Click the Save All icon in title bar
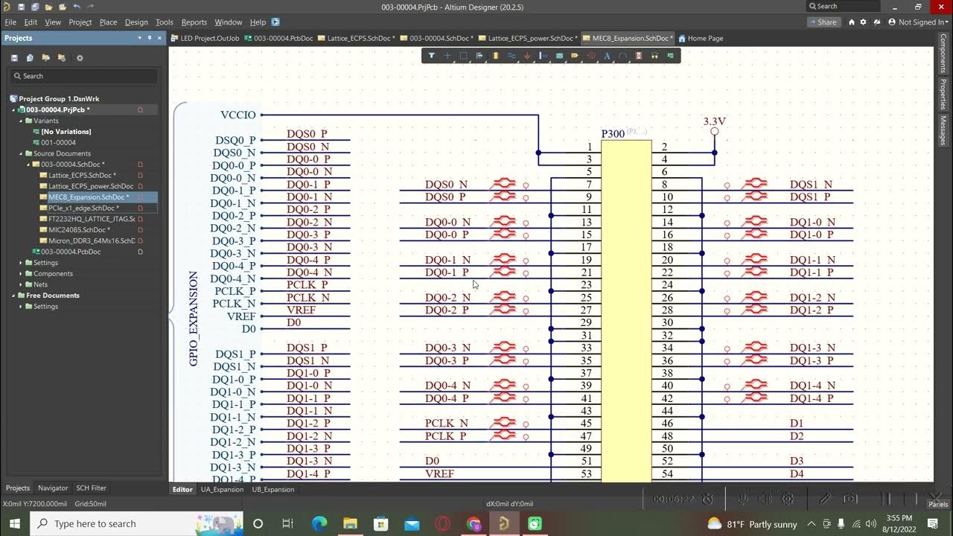 pyautogui.click(x=34, y=7)
